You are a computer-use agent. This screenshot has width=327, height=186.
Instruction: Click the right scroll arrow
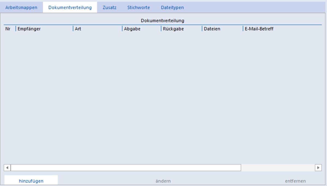pyautogui.click(x=318, y=168)
